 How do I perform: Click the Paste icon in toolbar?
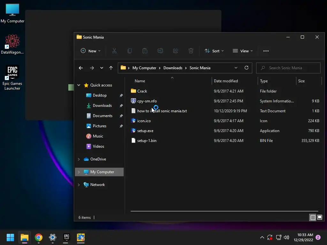pyautogui.click(x=145, y=51)
